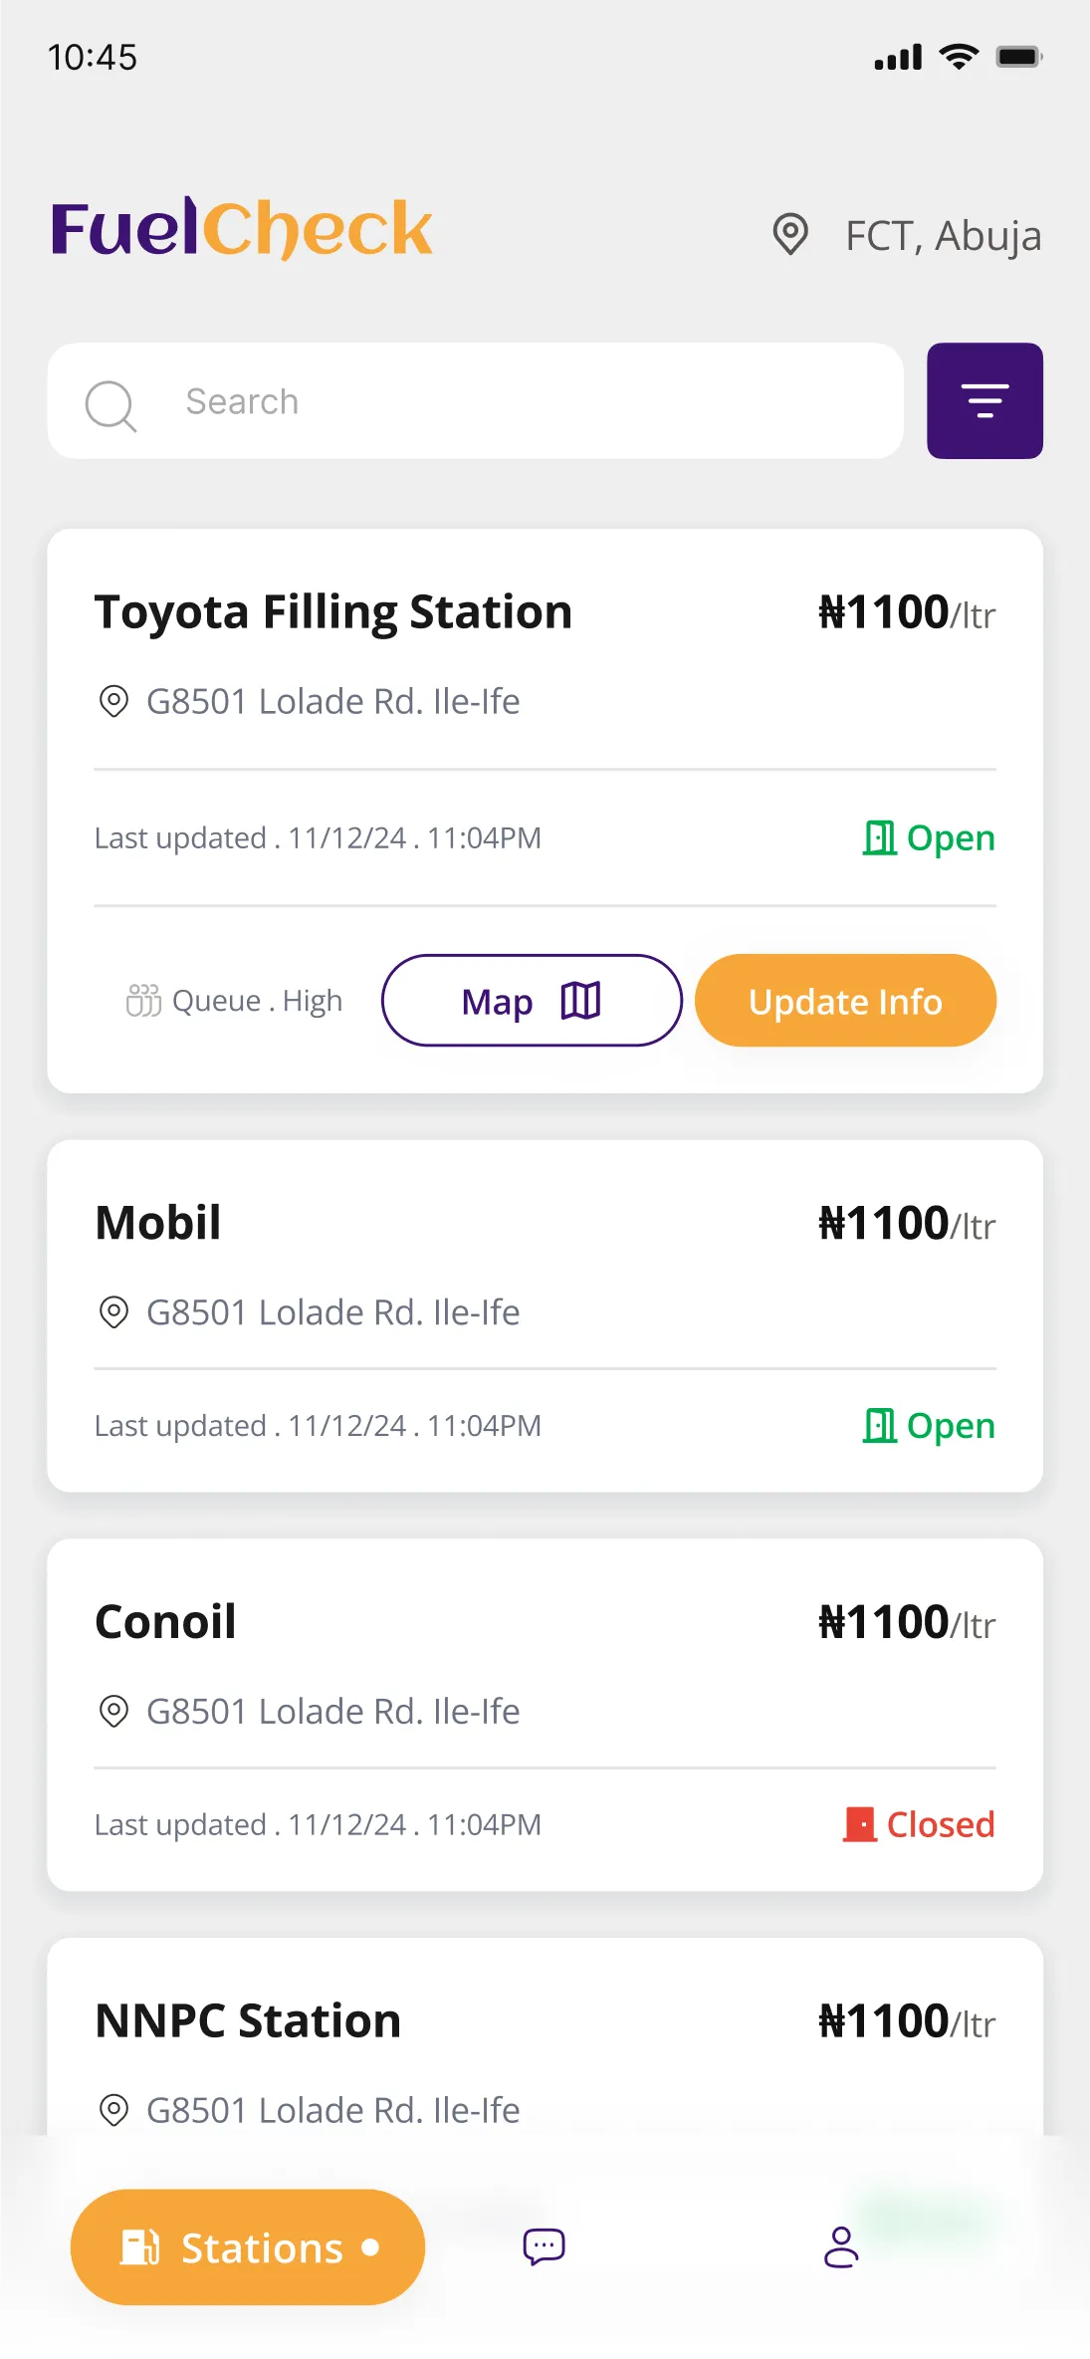Click the location pin beside FCT, Abuja
Viewport: 1090px width, 2359px height.
pos(790,234)
